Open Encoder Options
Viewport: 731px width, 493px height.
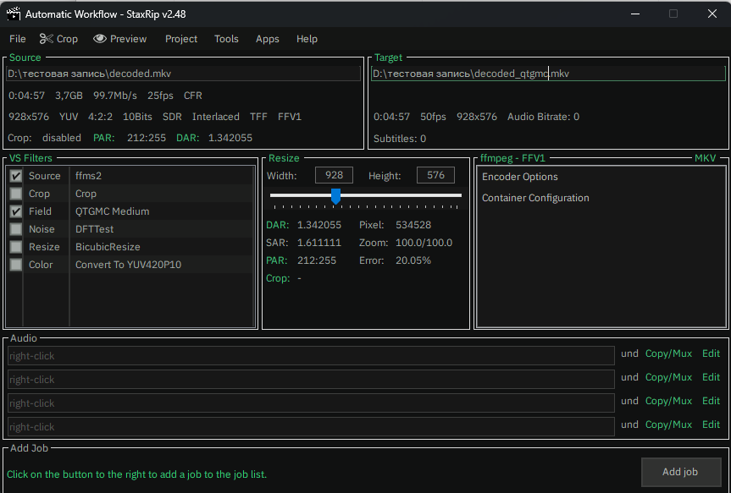[x=519, y=177]
